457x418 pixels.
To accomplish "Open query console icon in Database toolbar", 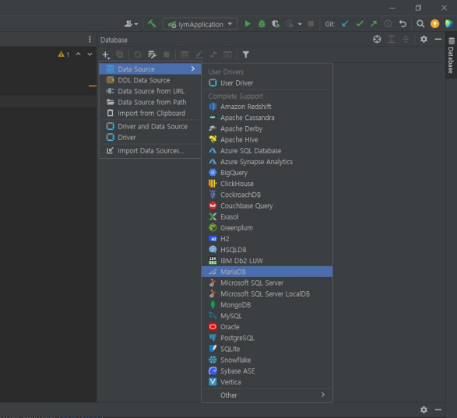I will [x=227, y=54].
